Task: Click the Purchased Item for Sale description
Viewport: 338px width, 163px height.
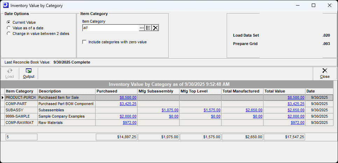Action: [x=66, y=97]
